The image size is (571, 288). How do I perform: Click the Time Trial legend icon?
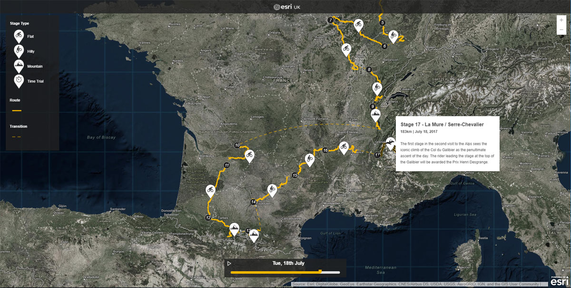[x=19, y=80]
